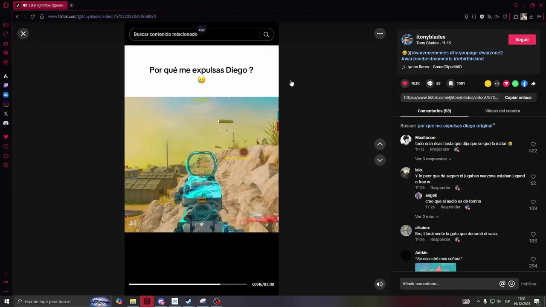This screenshot has height=307, width=546.
Task: Open the Instagram sidebar panel
Action: point(6,104)
